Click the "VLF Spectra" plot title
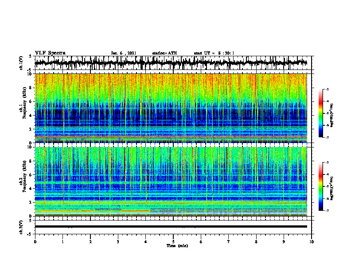This screenshot has width=351, height=271. coord(50,53)
